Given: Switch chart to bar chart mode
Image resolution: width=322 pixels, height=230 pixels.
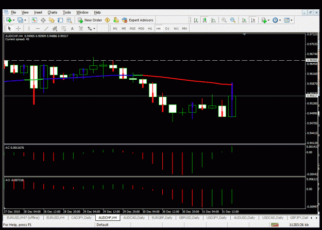Looking at the screenshot, I should coord(196,20).
